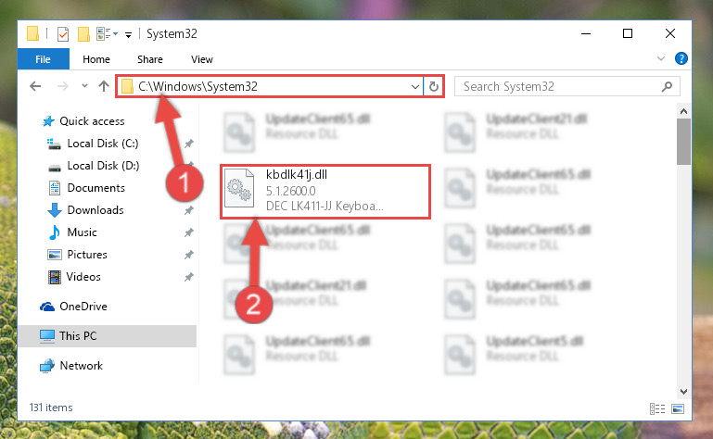Select the kbdlk41j.dll file

coord(325,192)
